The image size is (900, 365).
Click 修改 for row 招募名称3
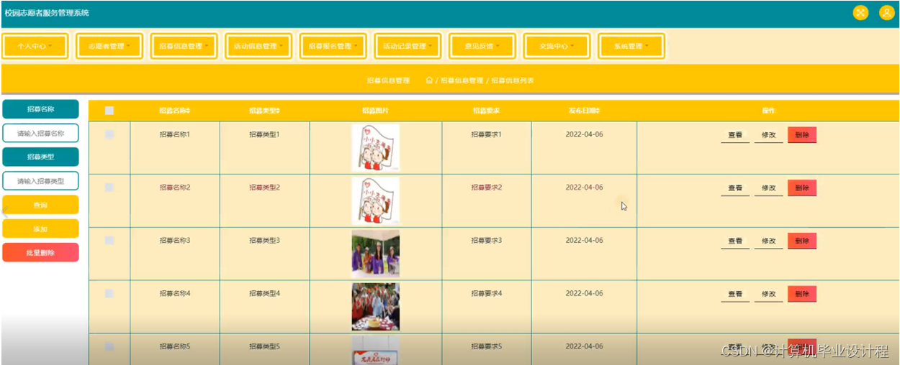pos(769,241)
